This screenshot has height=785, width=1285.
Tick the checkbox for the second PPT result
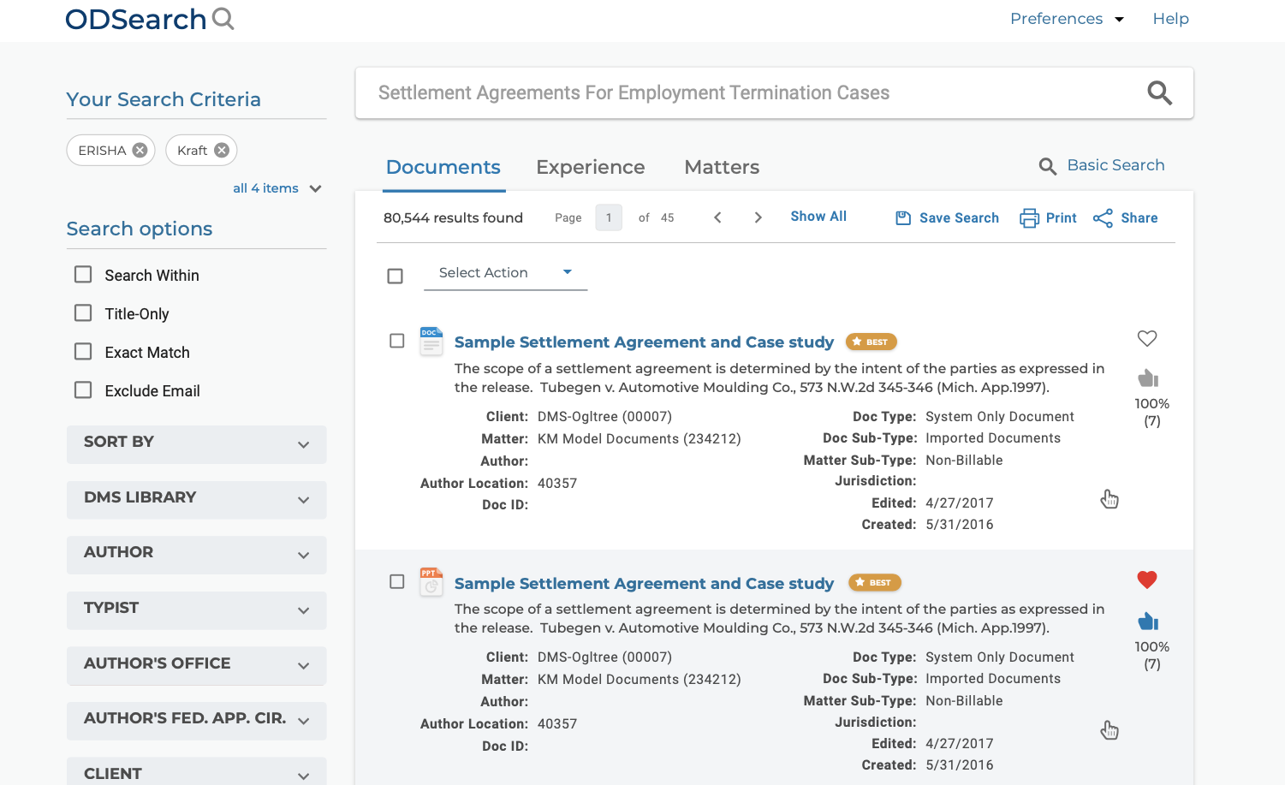[396, 581]
